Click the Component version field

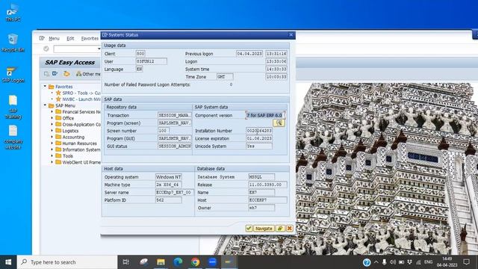pos(264,115)
